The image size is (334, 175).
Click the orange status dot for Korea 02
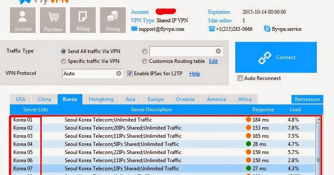tap(249, 128)
